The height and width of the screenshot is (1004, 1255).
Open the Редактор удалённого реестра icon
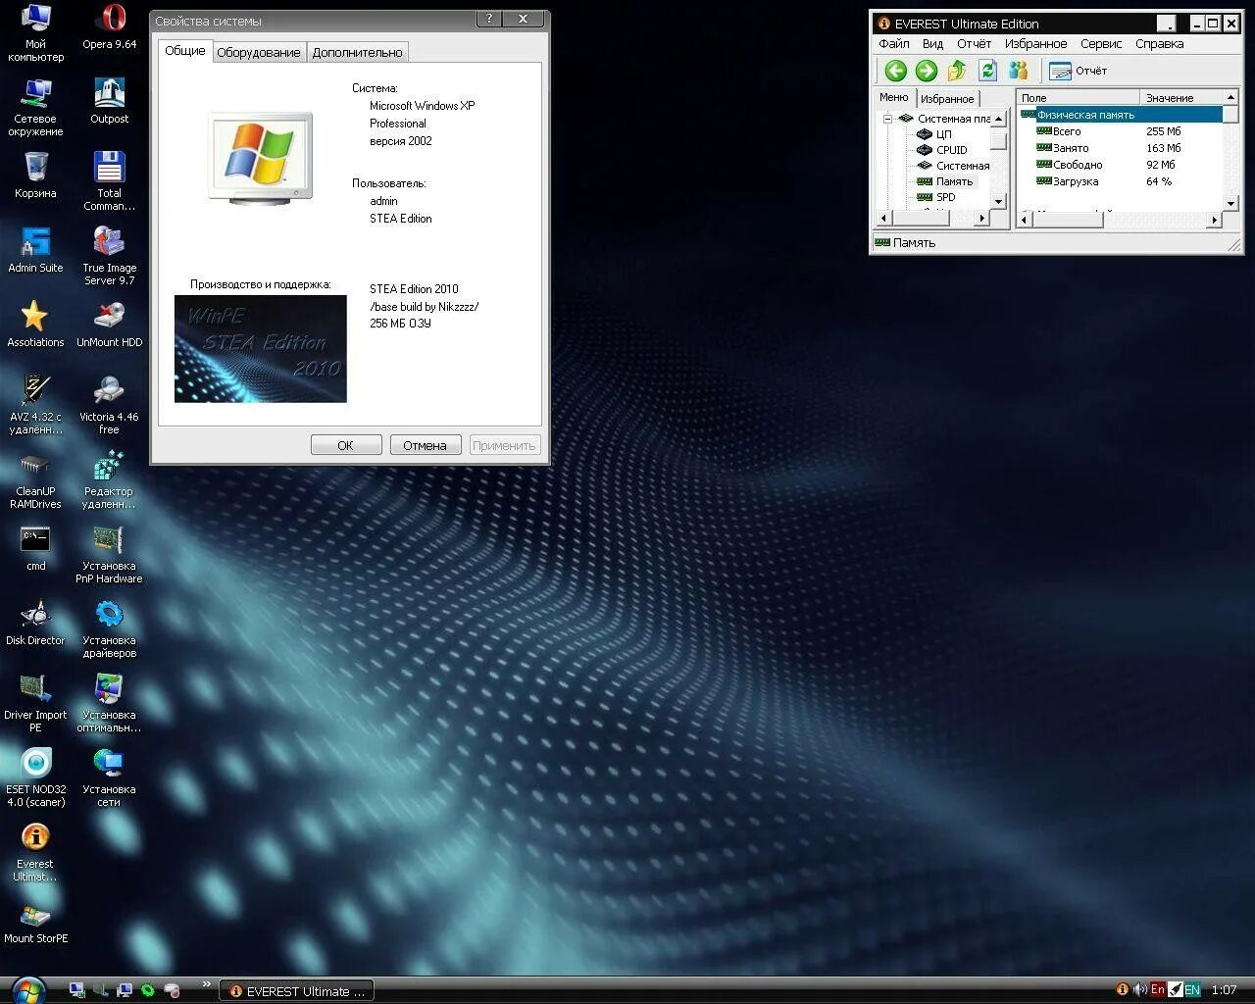click(110, 480)
